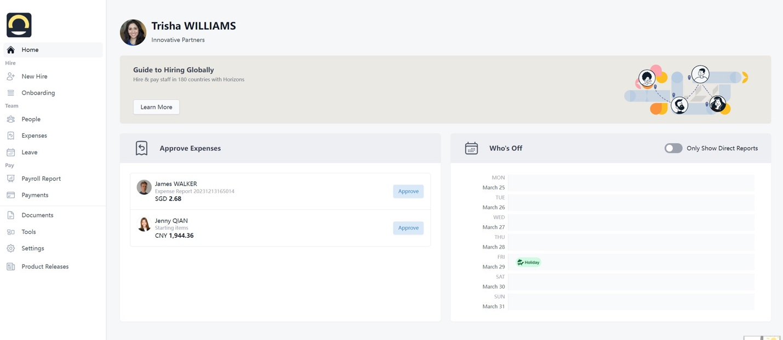Viewport: 783px width, 340px height.
Task: Click the Product Releases news icon
Action: pos(11,267)
